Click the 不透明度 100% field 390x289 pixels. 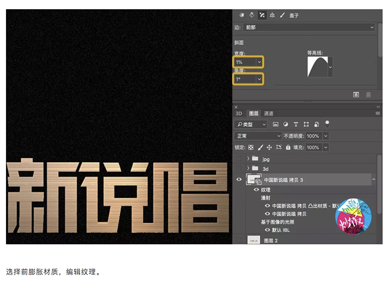coord(314,136)
